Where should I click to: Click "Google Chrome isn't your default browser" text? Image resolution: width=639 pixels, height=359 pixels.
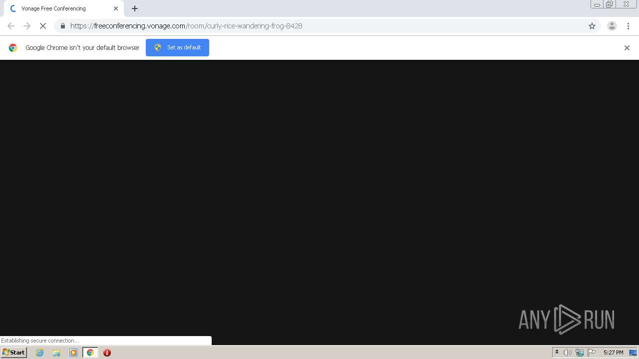82,48
